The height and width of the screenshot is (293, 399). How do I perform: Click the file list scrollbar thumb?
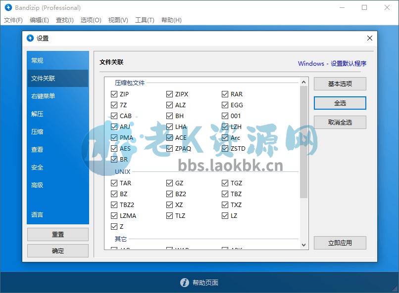point(303,141)
